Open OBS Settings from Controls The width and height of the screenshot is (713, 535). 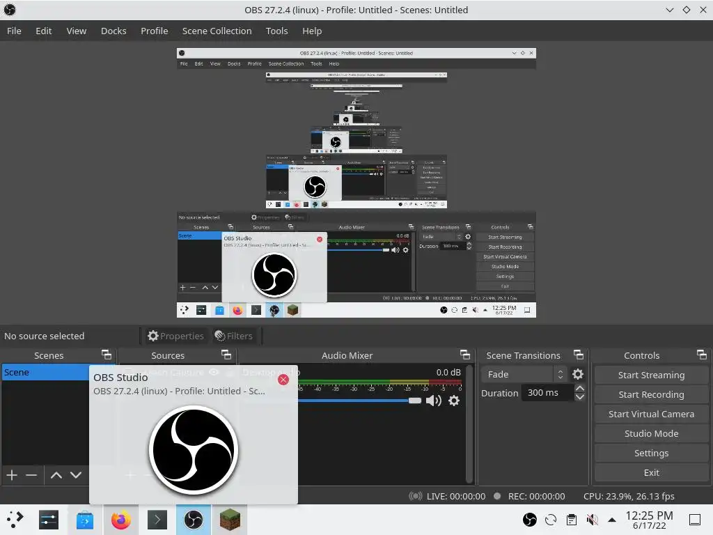point(651,453)
